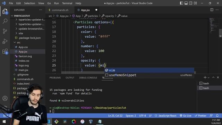222x125 pixels.
Task: Toggle secondary sidebar layout icon
Action: pyautogui.click(x=190, y=3)
